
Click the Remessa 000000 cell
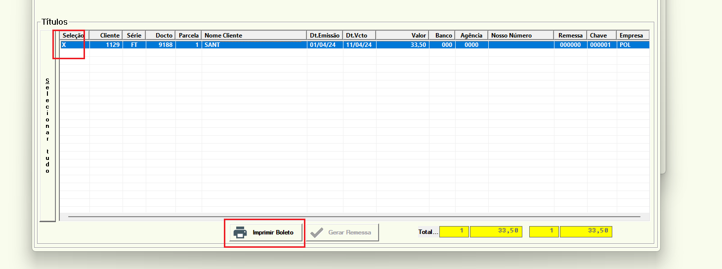(571, 44)
